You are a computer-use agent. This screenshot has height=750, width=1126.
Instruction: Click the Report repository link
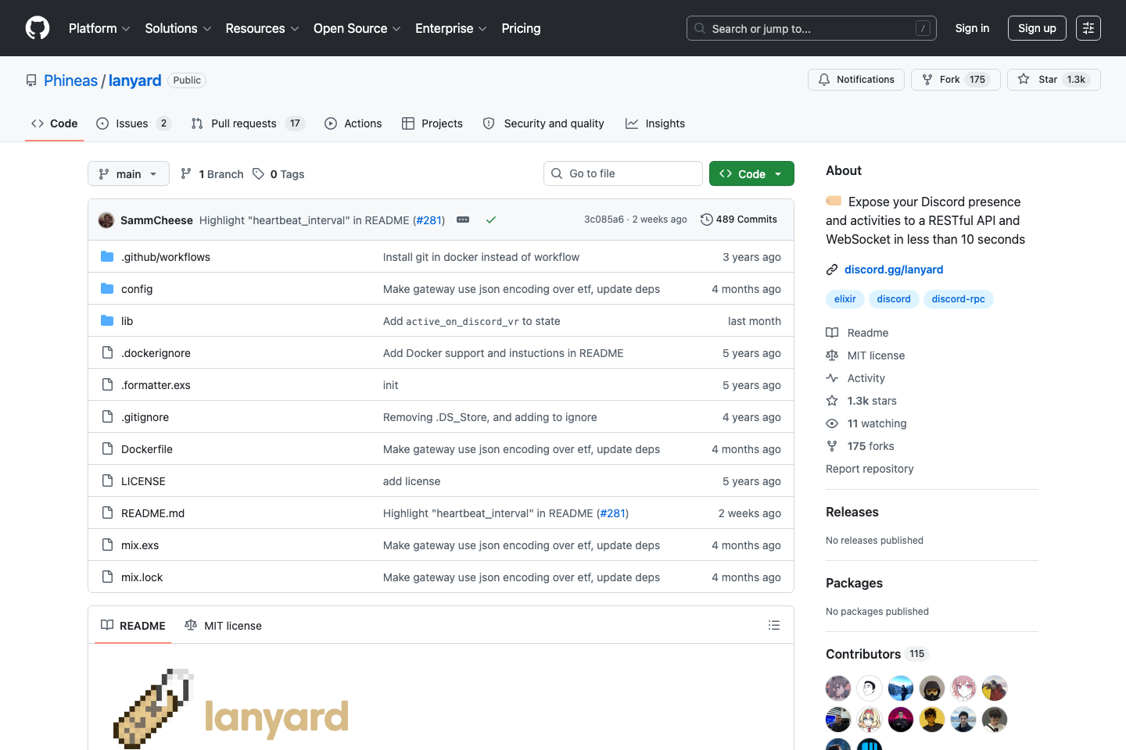coord(870,468)
